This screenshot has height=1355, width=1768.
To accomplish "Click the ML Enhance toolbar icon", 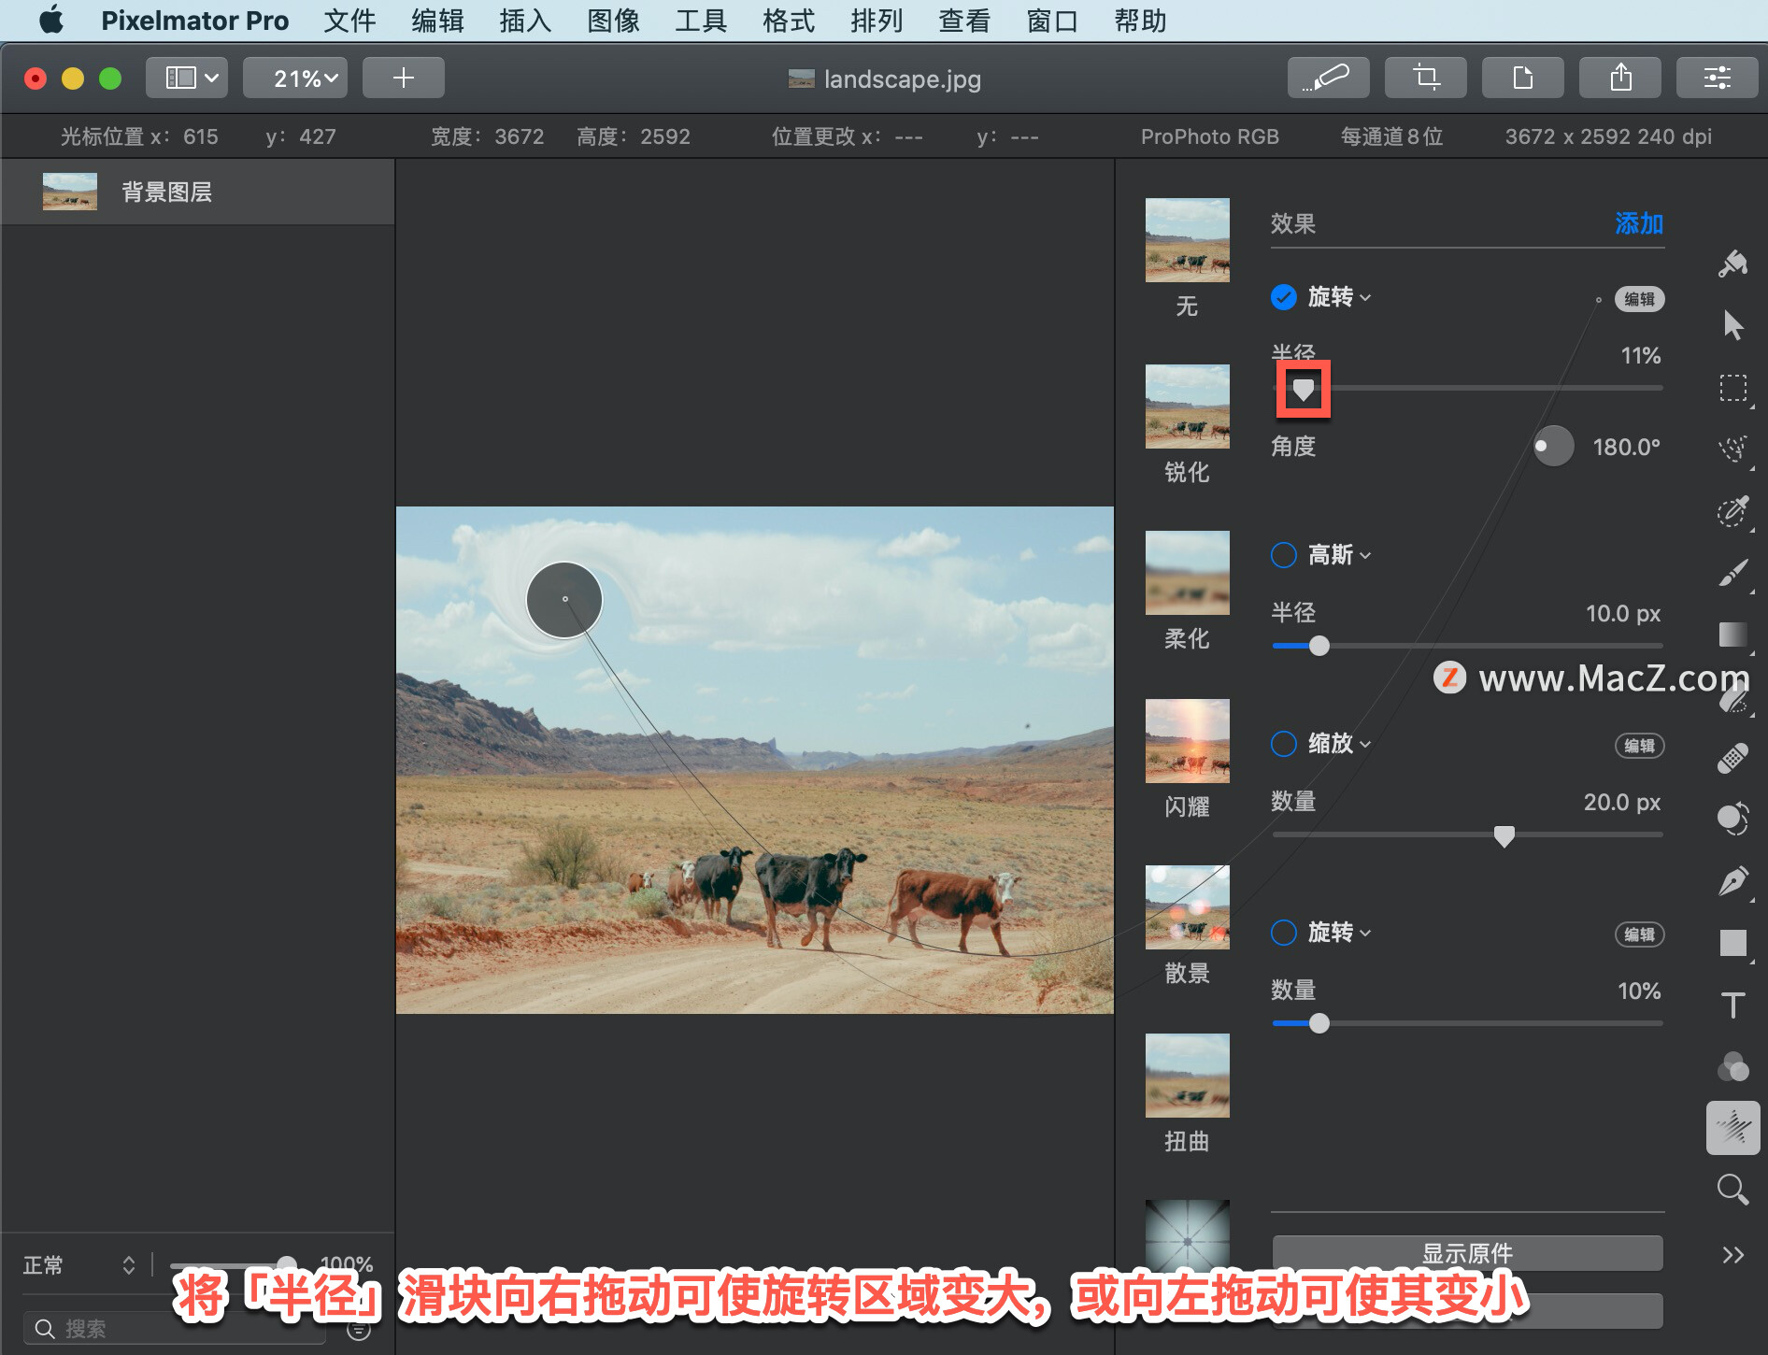I will coord(1328,78).
